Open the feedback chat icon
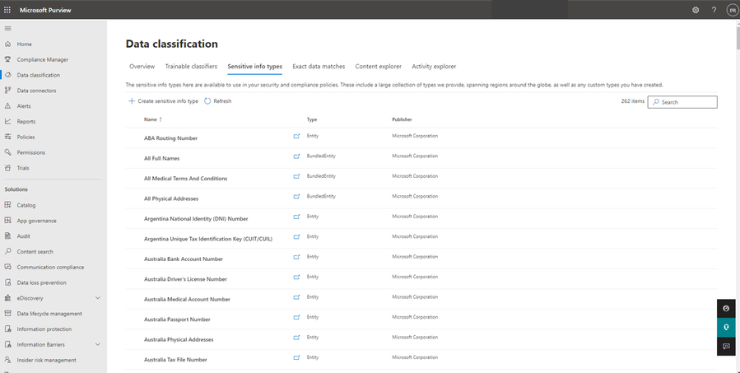Image resolution: width=740 pixels, height=373 pixels. (726, 347)
